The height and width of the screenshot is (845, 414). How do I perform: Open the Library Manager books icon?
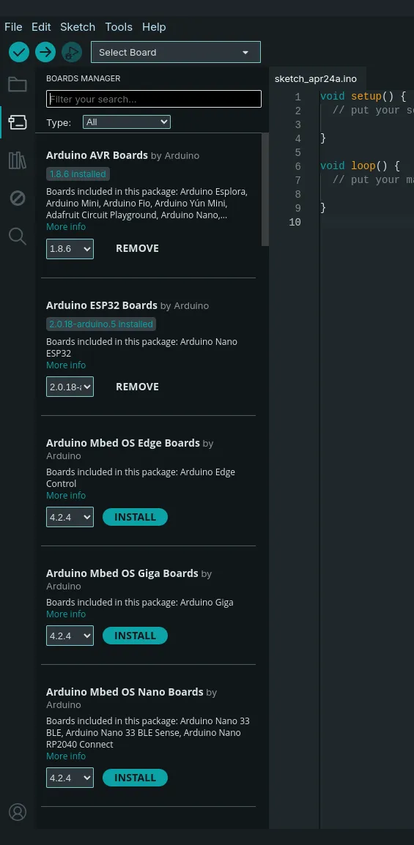(18, 160)
